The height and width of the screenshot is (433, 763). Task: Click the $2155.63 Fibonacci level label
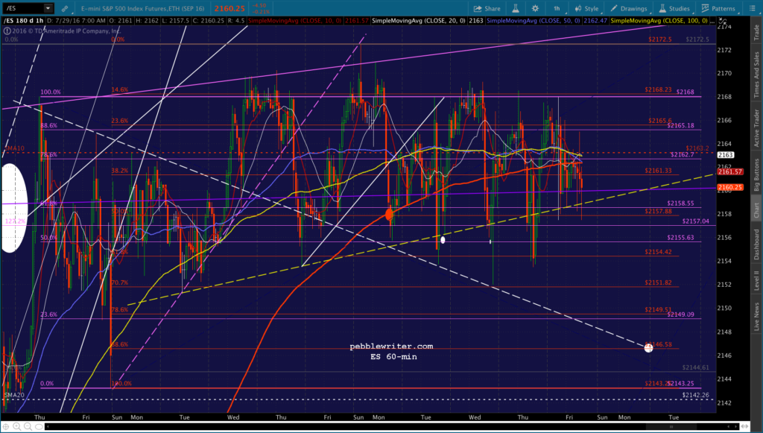(x=680, y=238)
